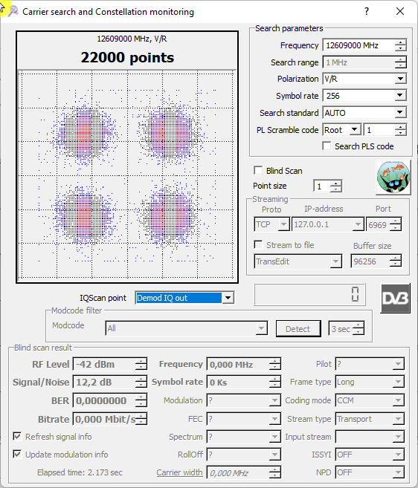Increase the Frequency value with the up arrow
This screenshot has width=418, height=488.
click(x=401, y=42)
